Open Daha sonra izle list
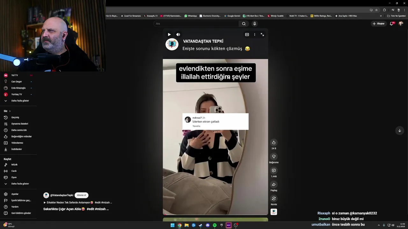 [x=18, y=130]
